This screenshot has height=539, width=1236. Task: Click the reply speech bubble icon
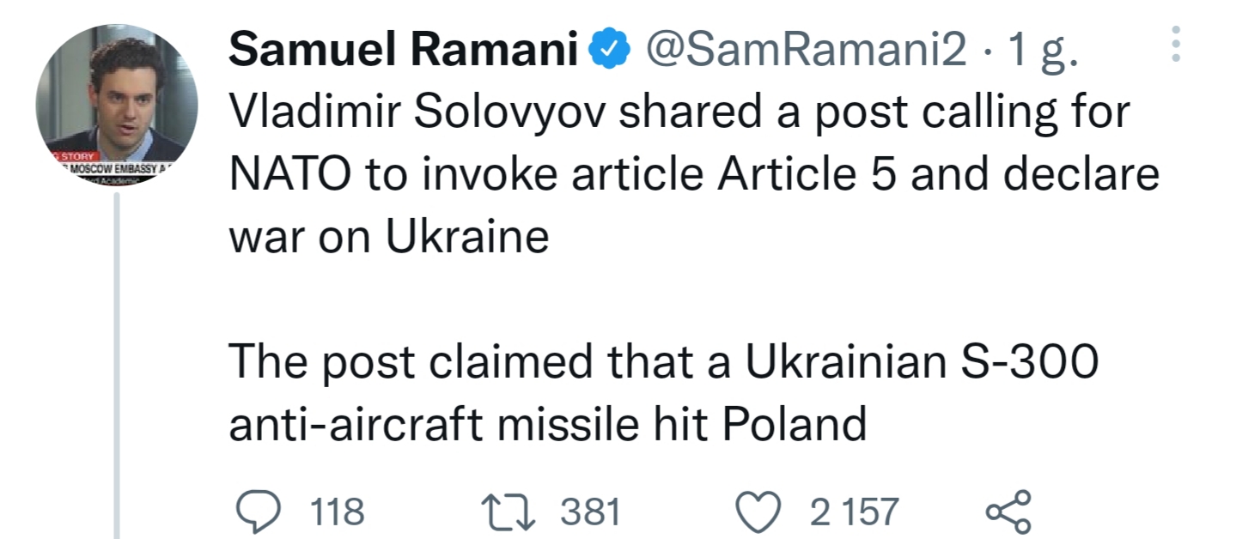point(254,512)
